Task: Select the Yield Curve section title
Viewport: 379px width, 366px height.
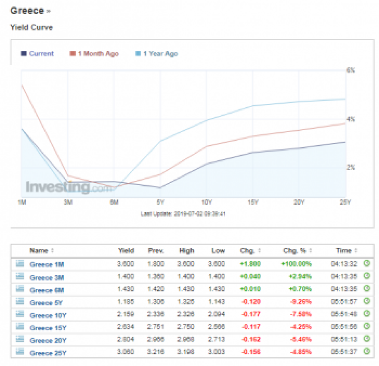Action: pos(31,27)
